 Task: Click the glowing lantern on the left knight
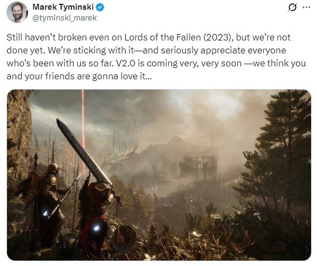(x=46, y=213)
